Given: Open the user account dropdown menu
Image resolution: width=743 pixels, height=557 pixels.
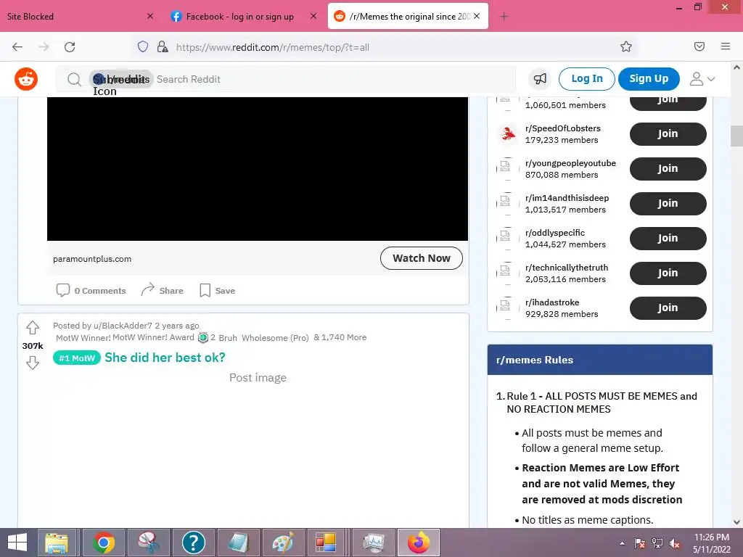Looking at the screenshot, I should (x=702, y=78).
